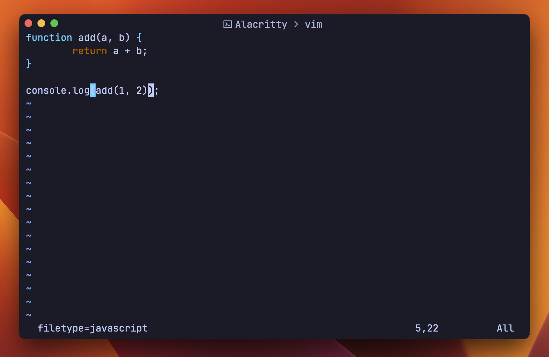This screenshot has height=357, width=549.
Task: Click the 'Alacritty' label in the title bar
Action: 261,24
